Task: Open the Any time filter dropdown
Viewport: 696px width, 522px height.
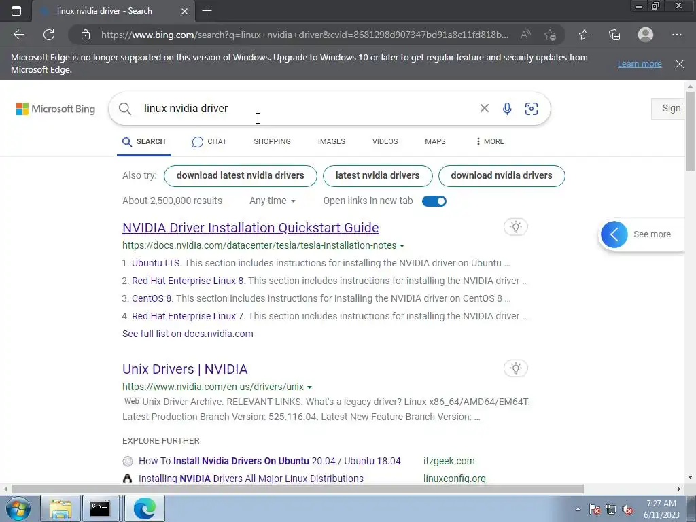Action: click(x=272, y=201)
